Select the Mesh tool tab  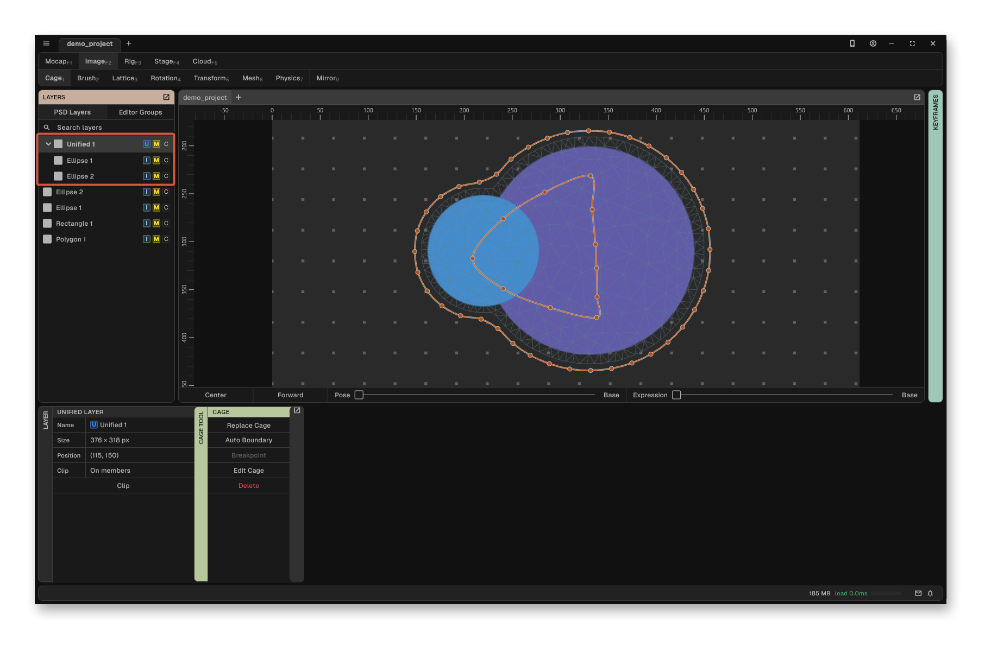pyautogui.click(x=253, y=78)
